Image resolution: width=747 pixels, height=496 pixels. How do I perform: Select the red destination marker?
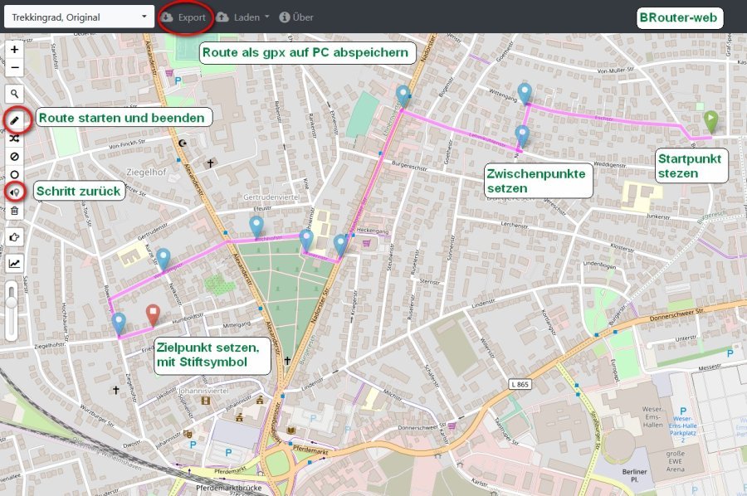(153, 314)
